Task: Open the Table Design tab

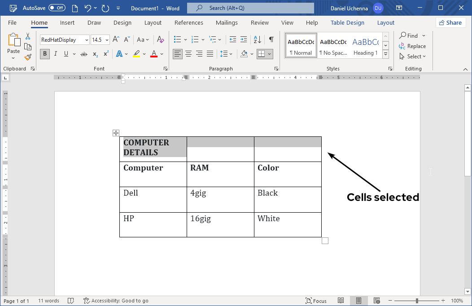Action: pos(347,23)
